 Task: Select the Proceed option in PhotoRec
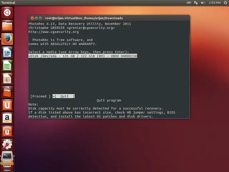click(40, 96)
